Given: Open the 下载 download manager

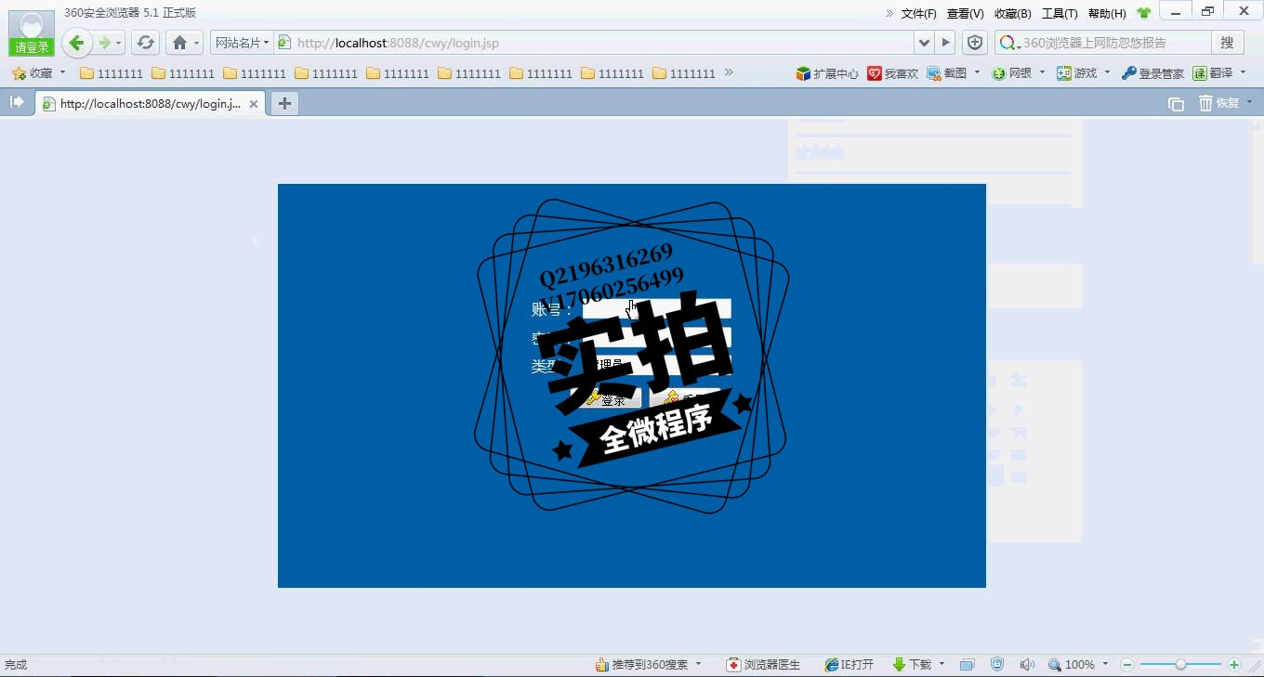Looking at the screenshot, I should tap(912, 665).
